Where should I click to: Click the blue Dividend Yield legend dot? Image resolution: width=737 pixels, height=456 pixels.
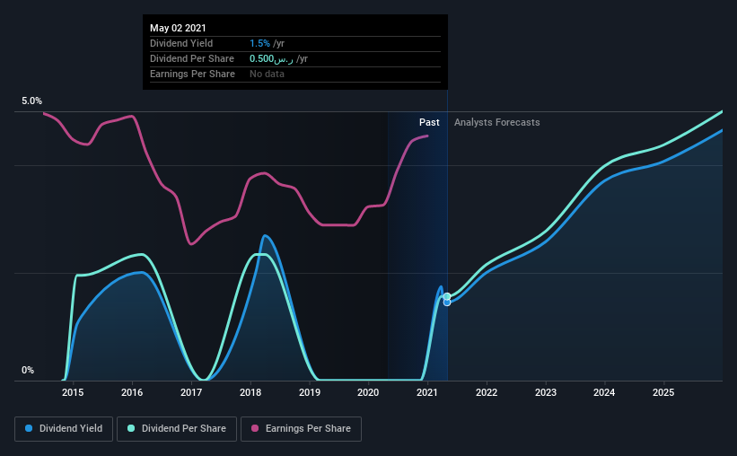(29, 428)
